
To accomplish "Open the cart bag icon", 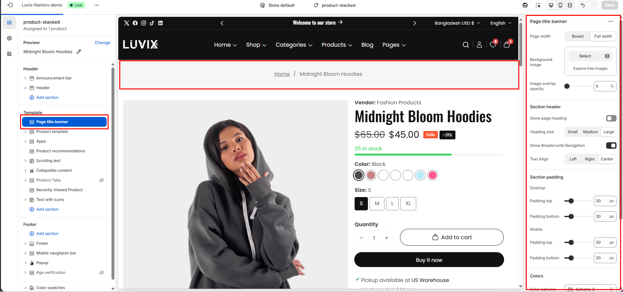I will coord(507,45).
